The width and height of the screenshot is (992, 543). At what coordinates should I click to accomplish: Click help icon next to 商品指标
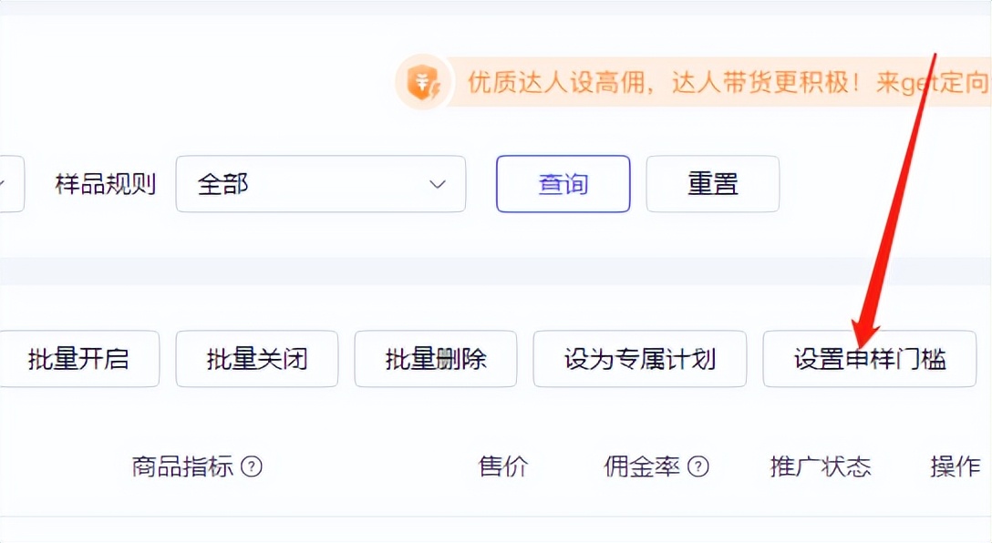click(251, 467)
